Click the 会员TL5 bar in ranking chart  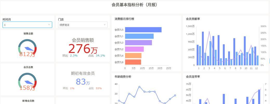click(143, 30)
